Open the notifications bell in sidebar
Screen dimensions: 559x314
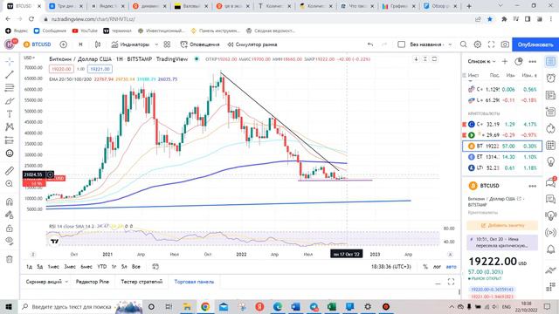[x=551, y=249]
